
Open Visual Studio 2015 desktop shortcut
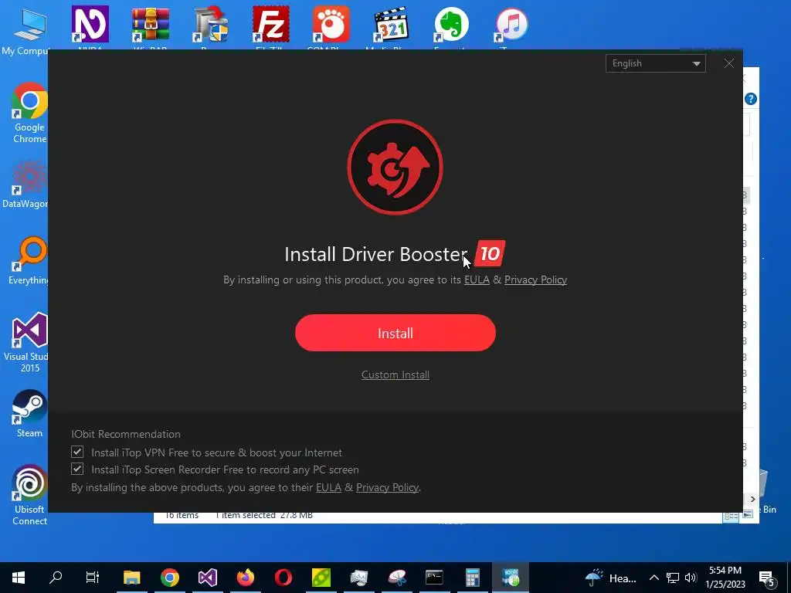point(28,342)
